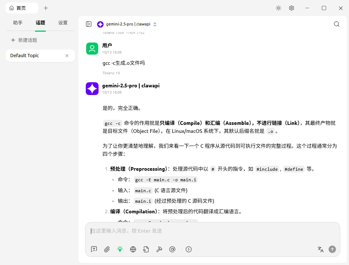Open settings gear icon in title bar
This screenshot has height=265, width=349.
pos(291,8)
